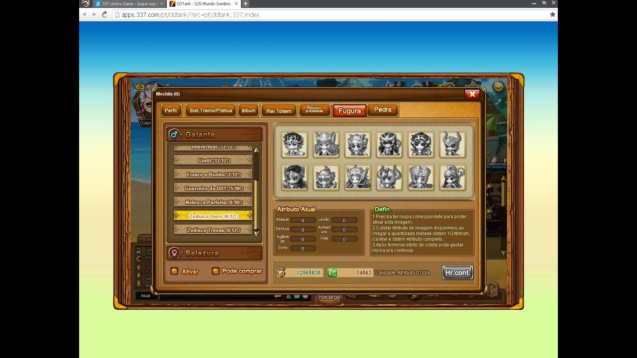The width and height of the screenshot is (637, 358).
Task: Close the DDTank browser tab
Action: click(236, 3)
